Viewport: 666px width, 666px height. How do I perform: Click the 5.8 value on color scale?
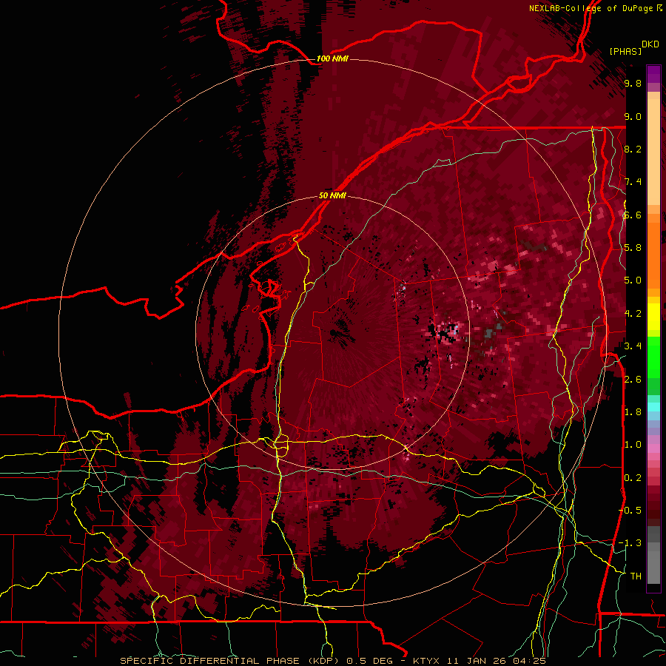[x=633, y=248]
